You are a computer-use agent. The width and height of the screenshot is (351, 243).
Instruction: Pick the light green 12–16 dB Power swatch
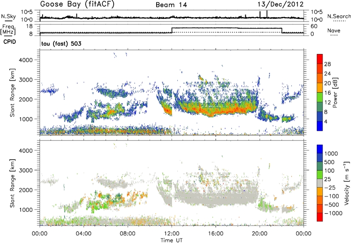pyautogui.click(x=320, y=97)
